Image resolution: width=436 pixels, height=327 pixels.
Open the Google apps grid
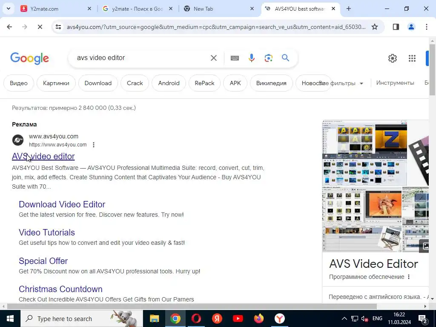pyautogui.click(x=412, y=58)
